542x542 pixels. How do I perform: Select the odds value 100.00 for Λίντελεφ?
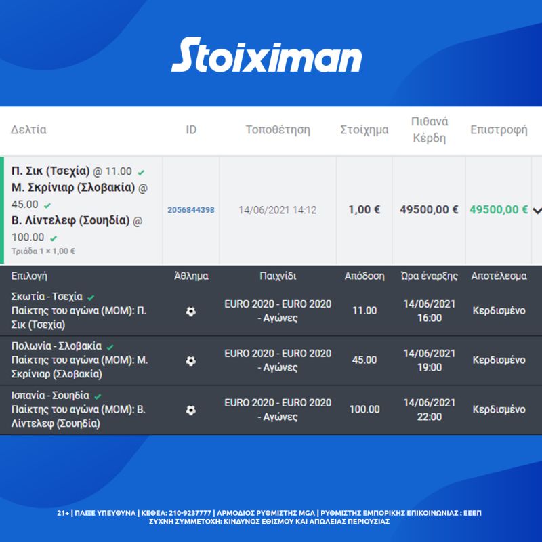[x=365, y=409]
